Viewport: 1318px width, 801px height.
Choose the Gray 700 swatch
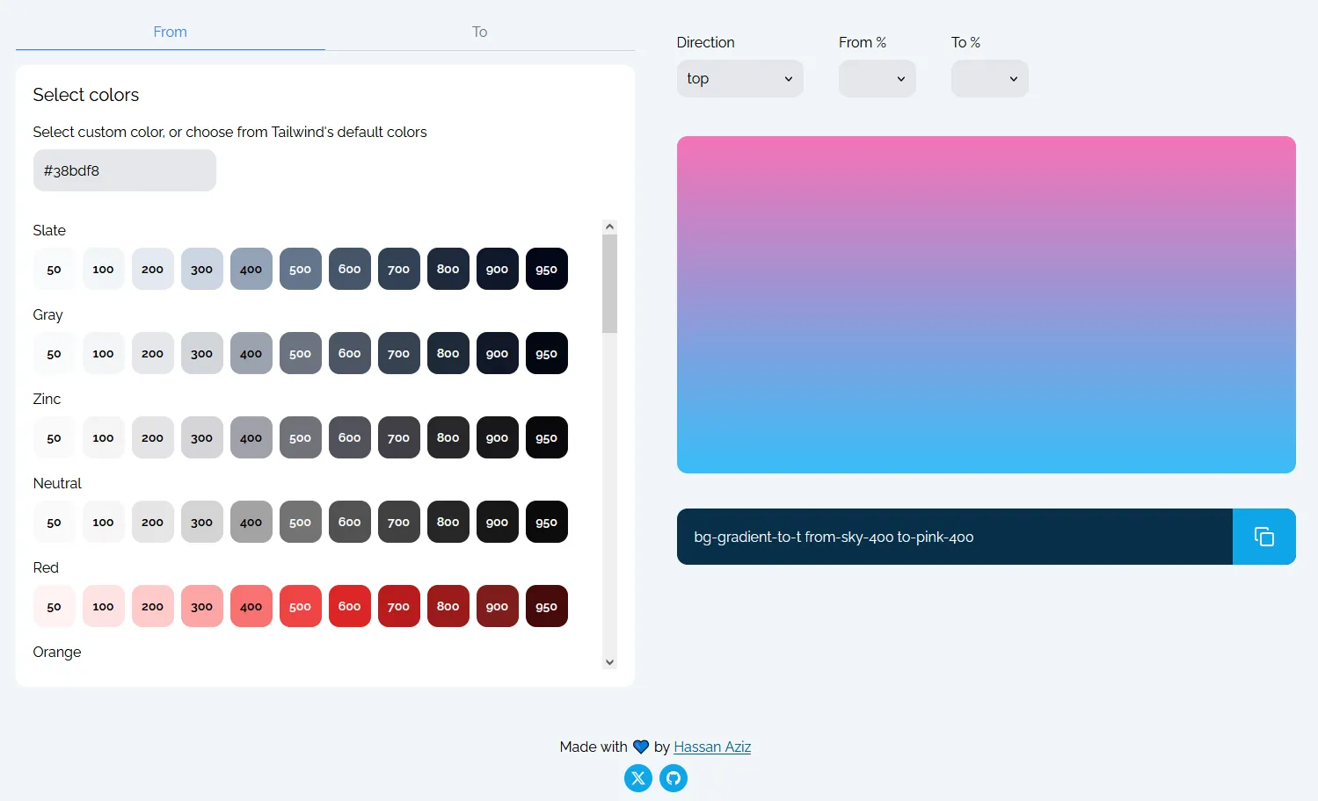tap(398, 353)
